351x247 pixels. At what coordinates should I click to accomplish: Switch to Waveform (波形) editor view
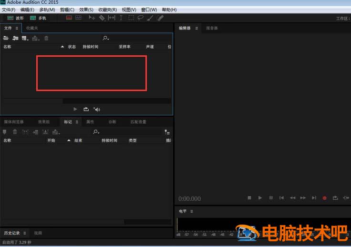pos(15,18)
